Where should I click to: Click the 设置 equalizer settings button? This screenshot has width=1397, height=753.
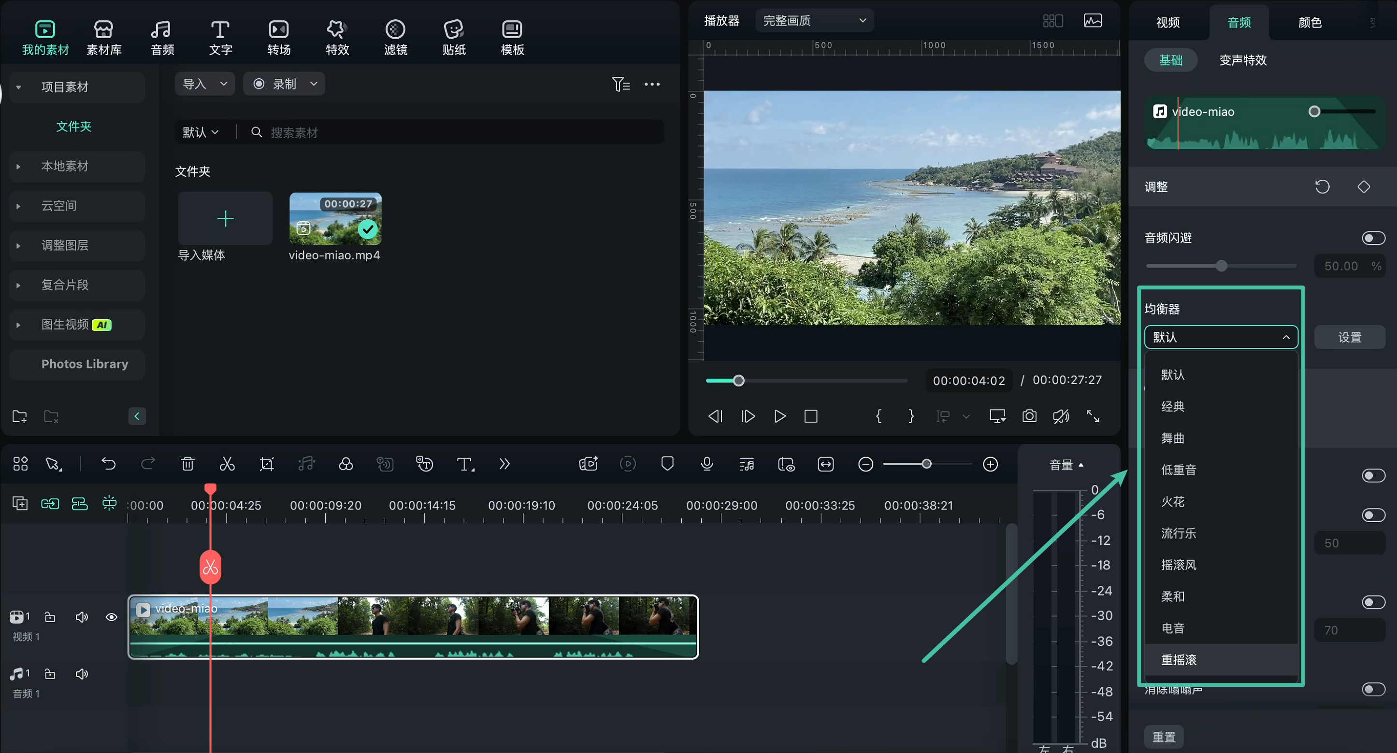point(1349,337)
